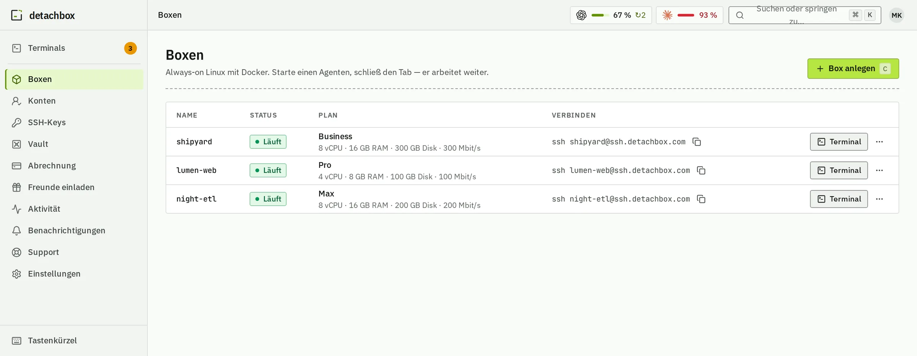Open Terminal for shipyard box
Screen dimensions: 917x356
tap(839, 142)
